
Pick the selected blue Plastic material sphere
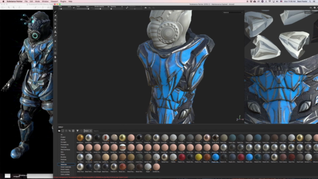[215, 157]
